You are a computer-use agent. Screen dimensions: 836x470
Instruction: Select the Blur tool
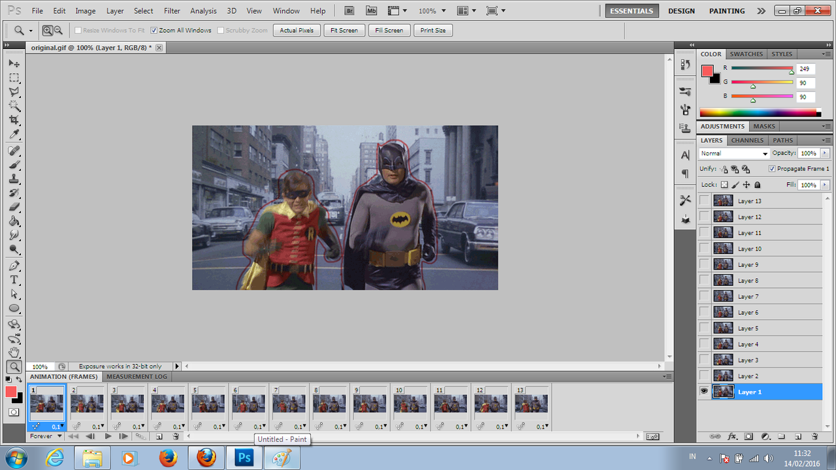tap(14, 236)
